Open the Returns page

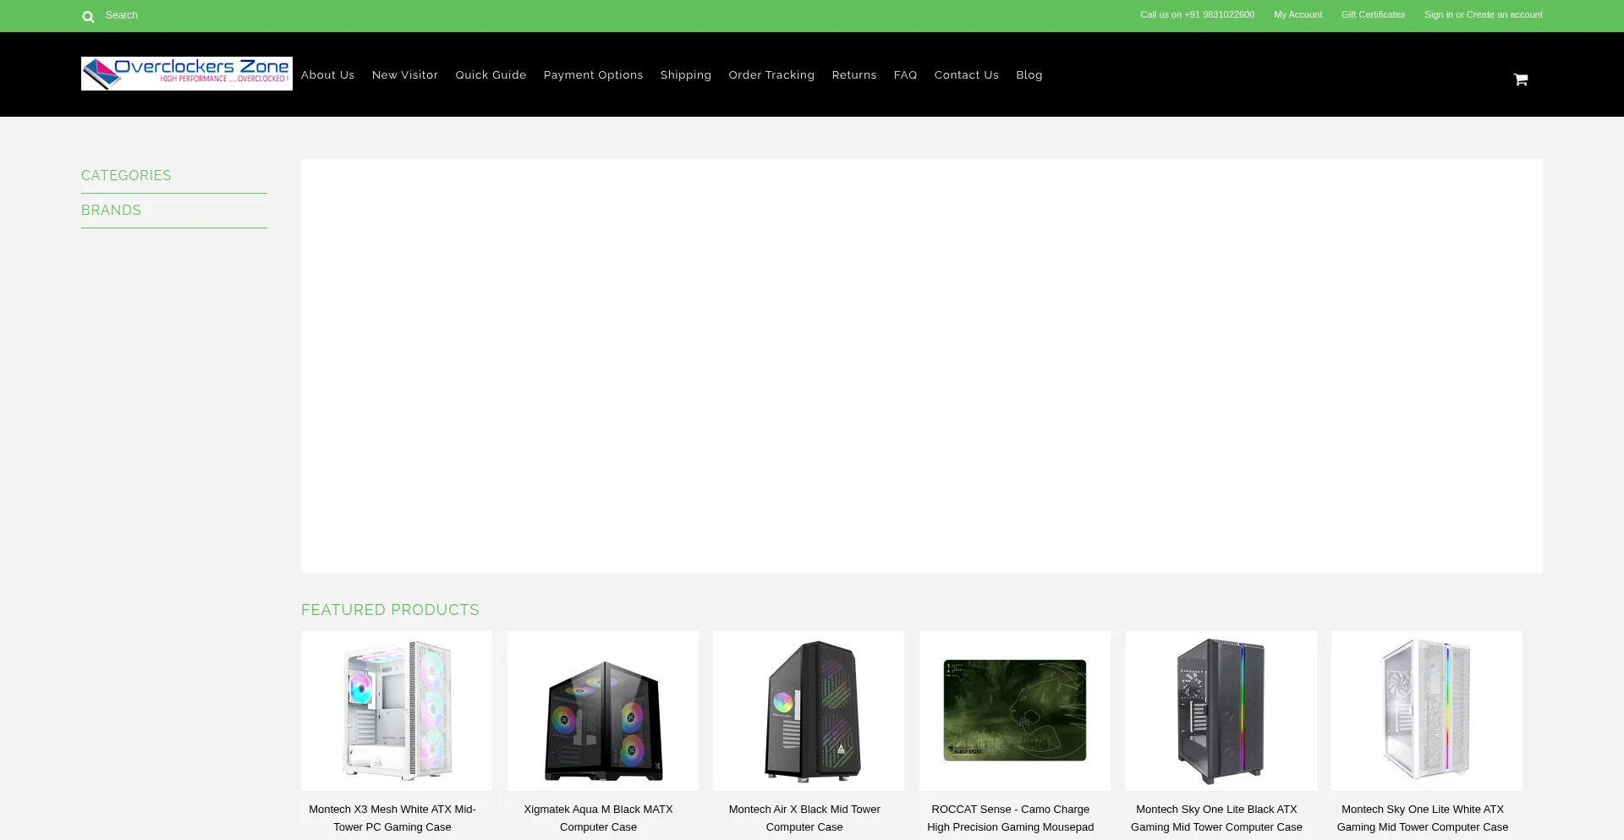click(x=854, y=75)
